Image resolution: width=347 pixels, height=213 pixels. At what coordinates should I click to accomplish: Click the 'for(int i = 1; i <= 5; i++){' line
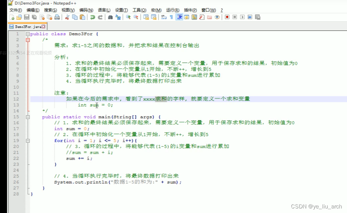point(96,141)
